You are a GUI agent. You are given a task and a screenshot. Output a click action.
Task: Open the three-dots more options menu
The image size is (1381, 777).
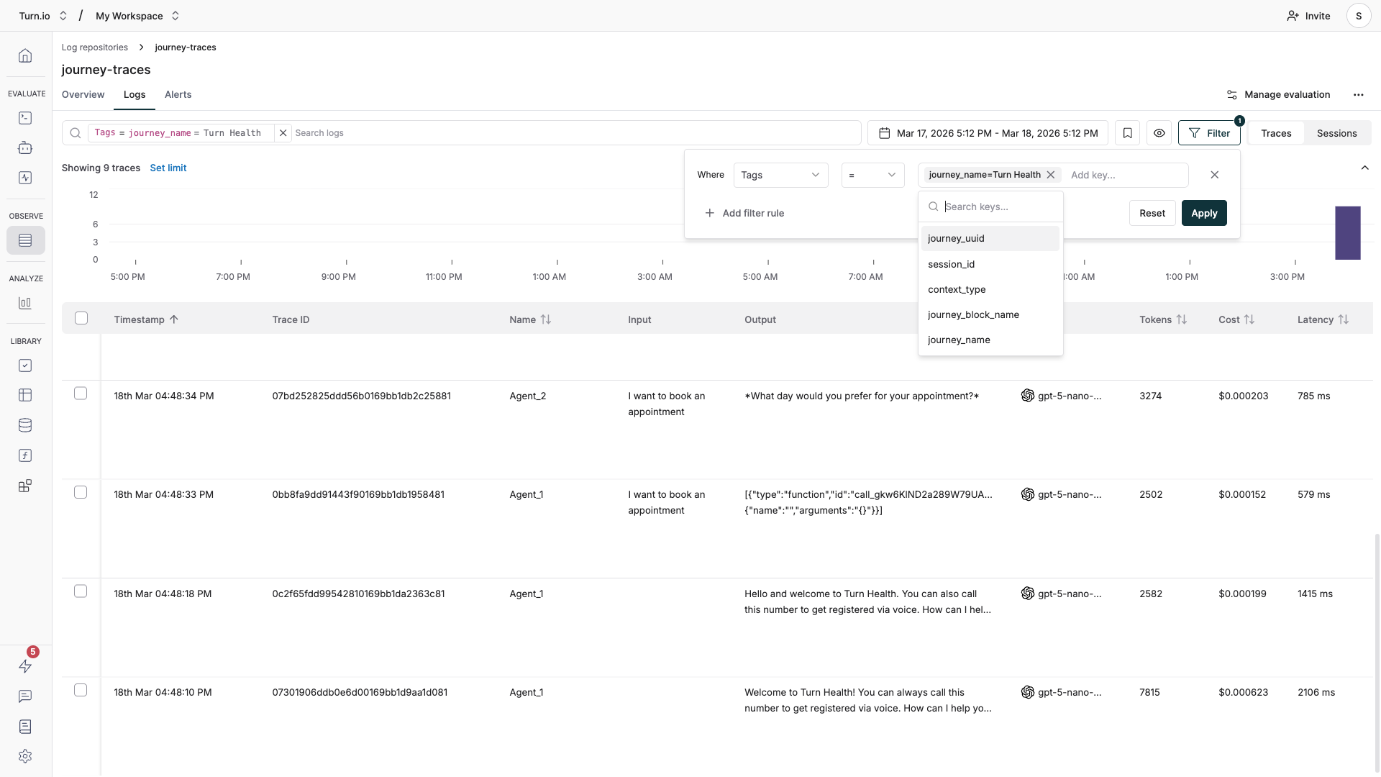pos(1358,95)
